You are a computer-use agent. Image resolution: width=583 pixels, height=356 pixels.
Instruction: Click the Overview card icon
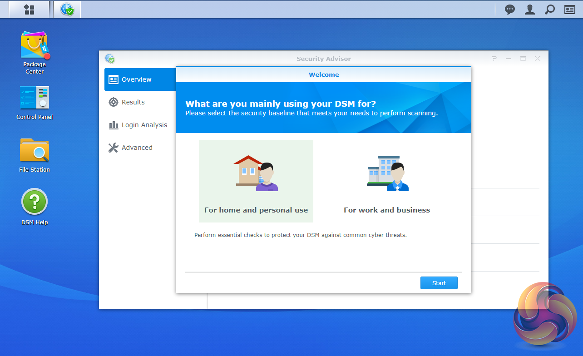pos(114,79)
